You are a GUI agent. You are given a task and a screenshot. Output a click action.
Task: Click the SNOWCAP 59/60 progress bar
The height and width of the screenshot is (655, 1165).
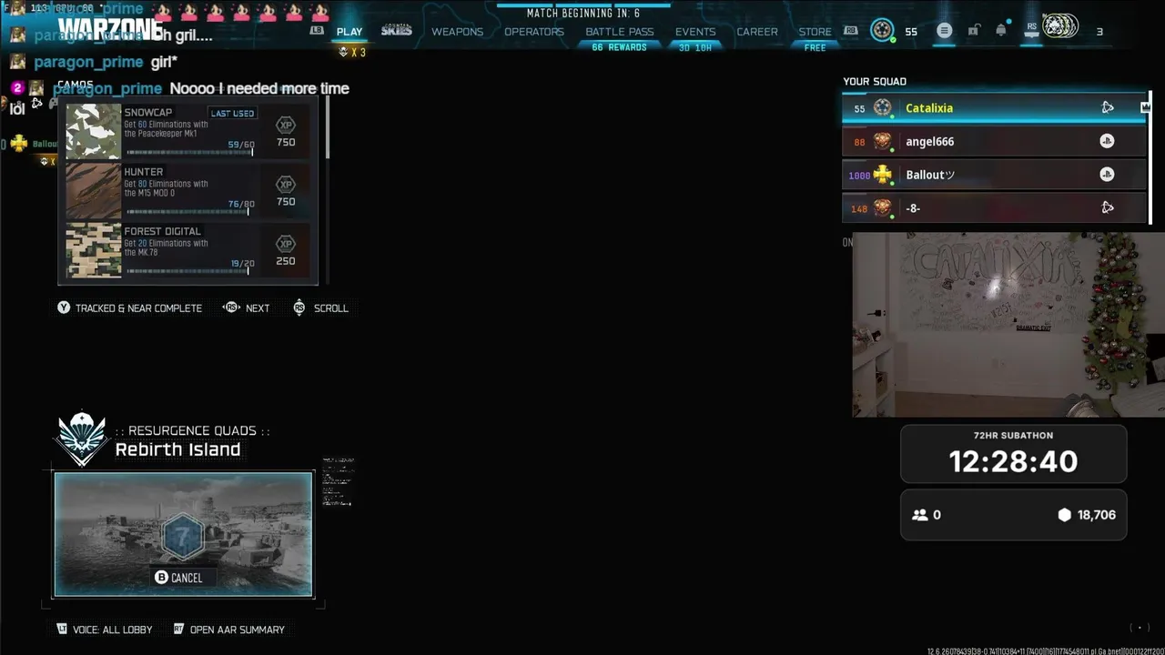[x=189, y=152]
